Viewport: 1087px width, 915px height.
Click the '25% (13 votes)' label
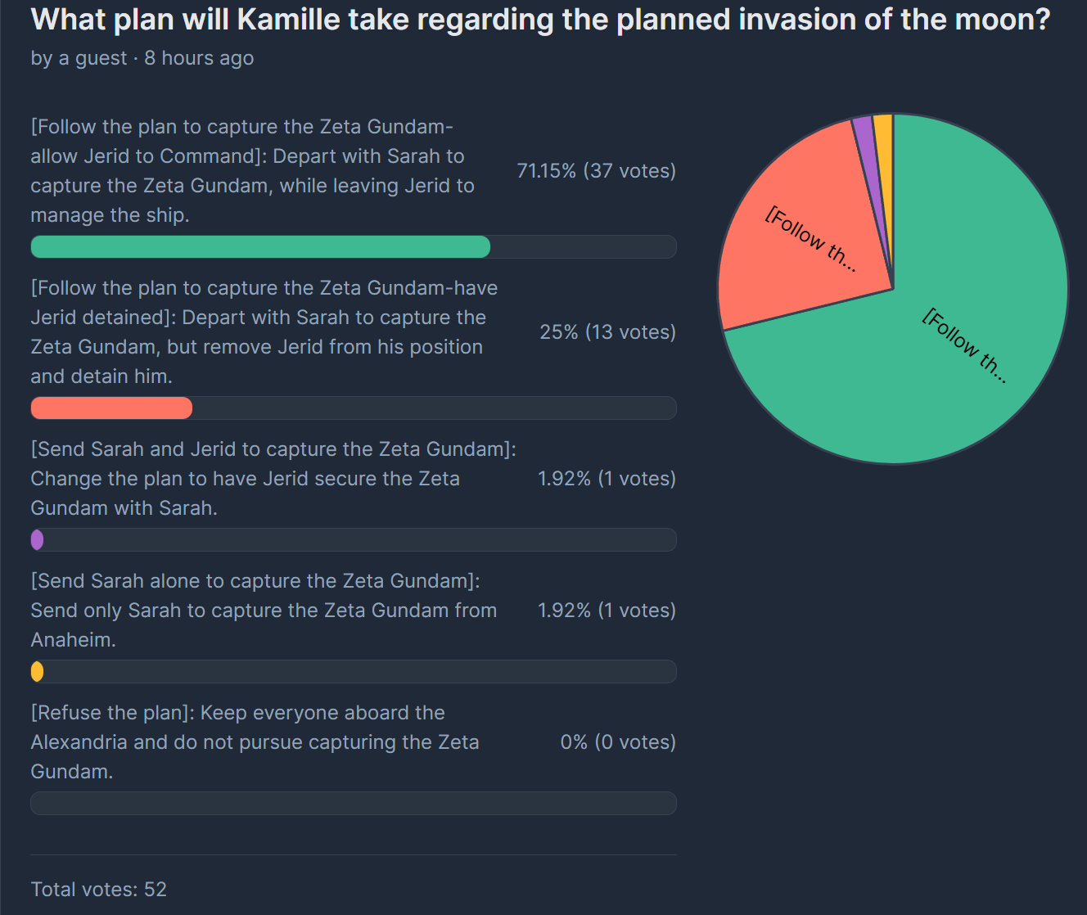pos(607,332)
